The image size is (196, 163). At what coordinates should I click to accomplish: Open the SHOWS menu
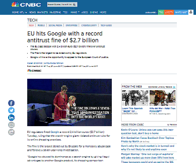click(94, 12)
